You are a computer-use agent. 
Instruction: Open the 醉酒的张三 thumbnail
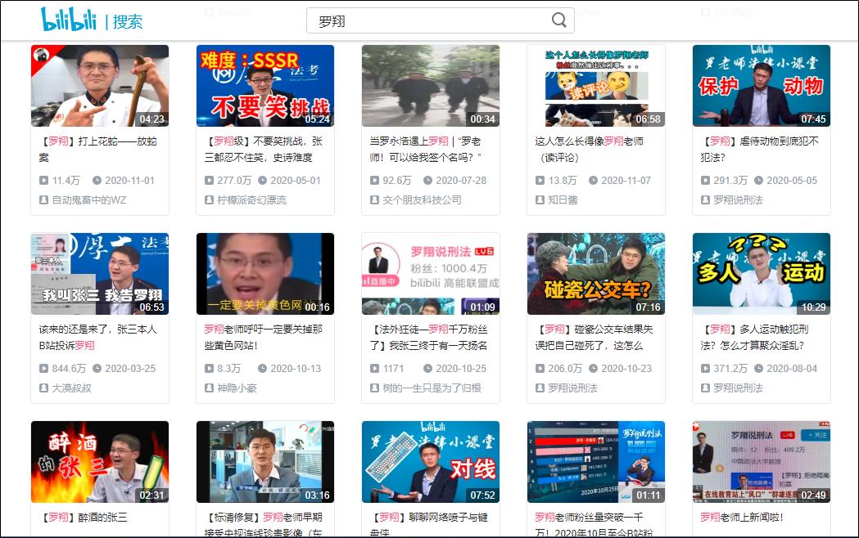pyautogui.click(x=100, y=462)
